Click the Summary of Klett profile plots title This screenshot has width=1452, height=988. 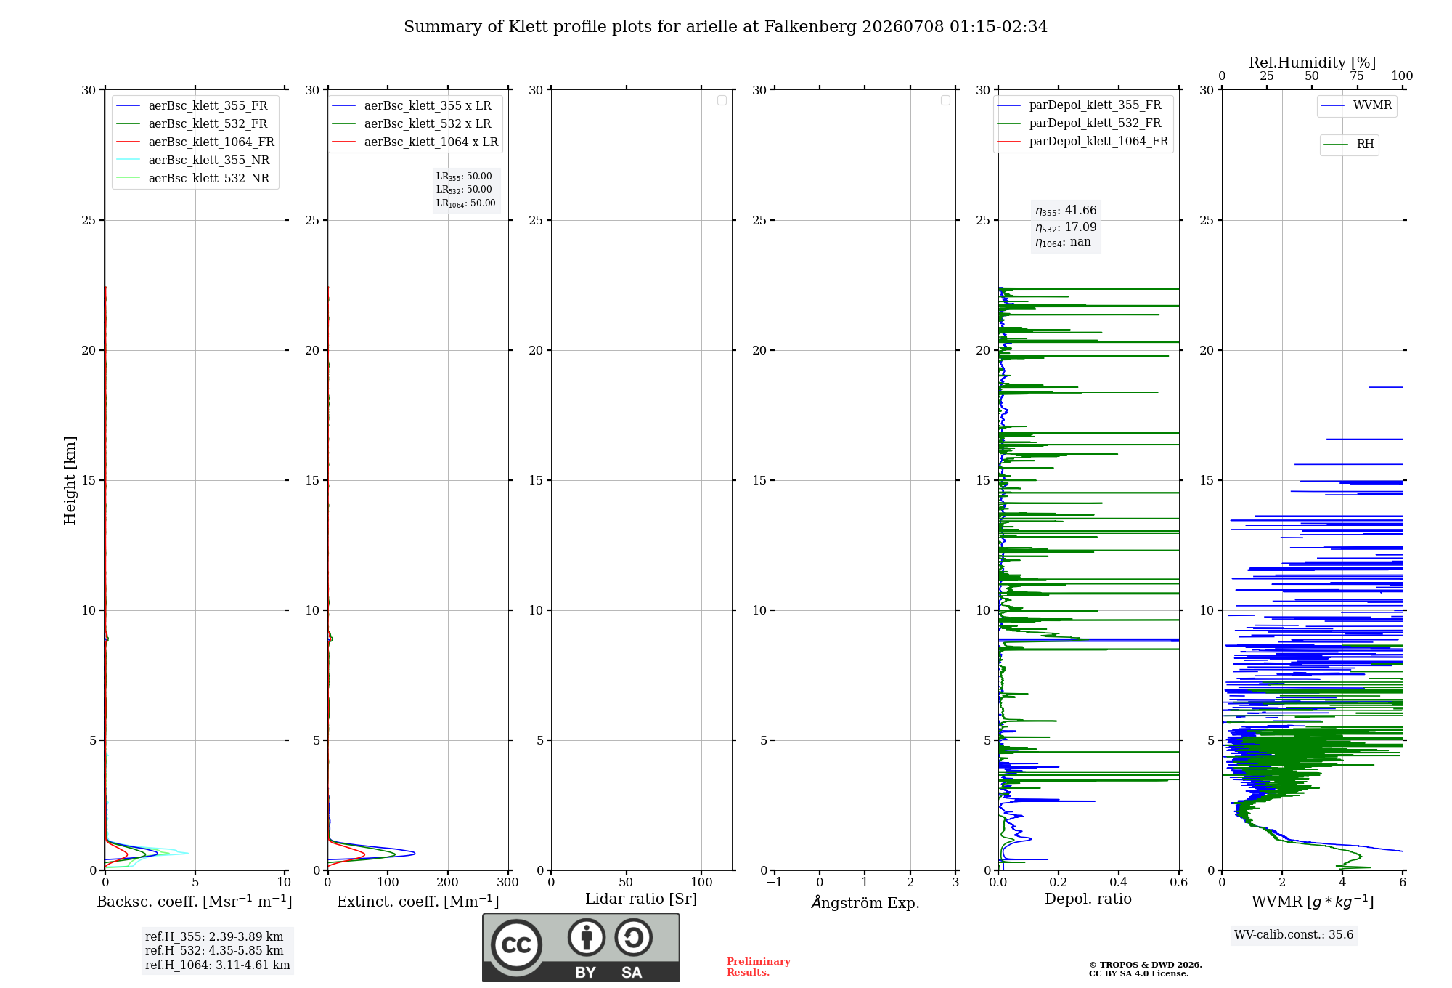(725, 27)
